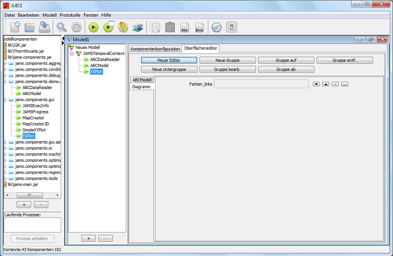Click the Neue Gruppe button
The width and height of the screenshot is (393, 256).
click(x=227, y=60)
